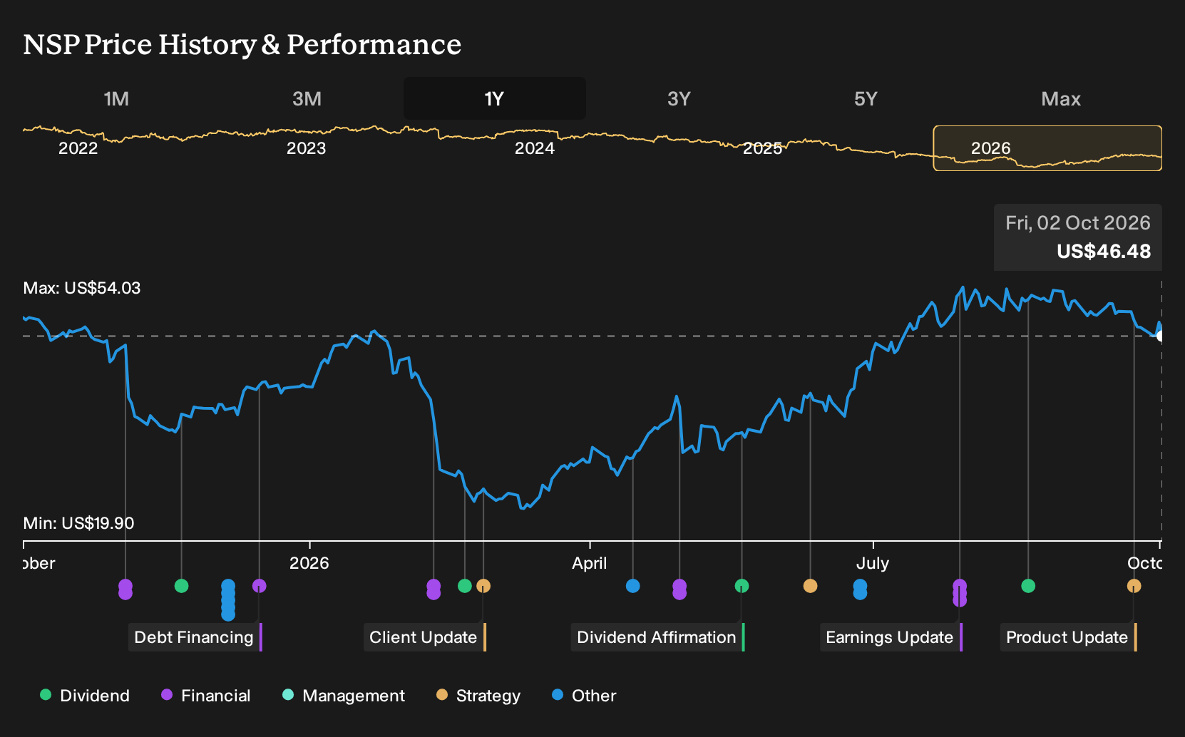Screen dimensions: 1185x737
Task: Click the Max: US$54.03 price label
Action: [82, 288]
